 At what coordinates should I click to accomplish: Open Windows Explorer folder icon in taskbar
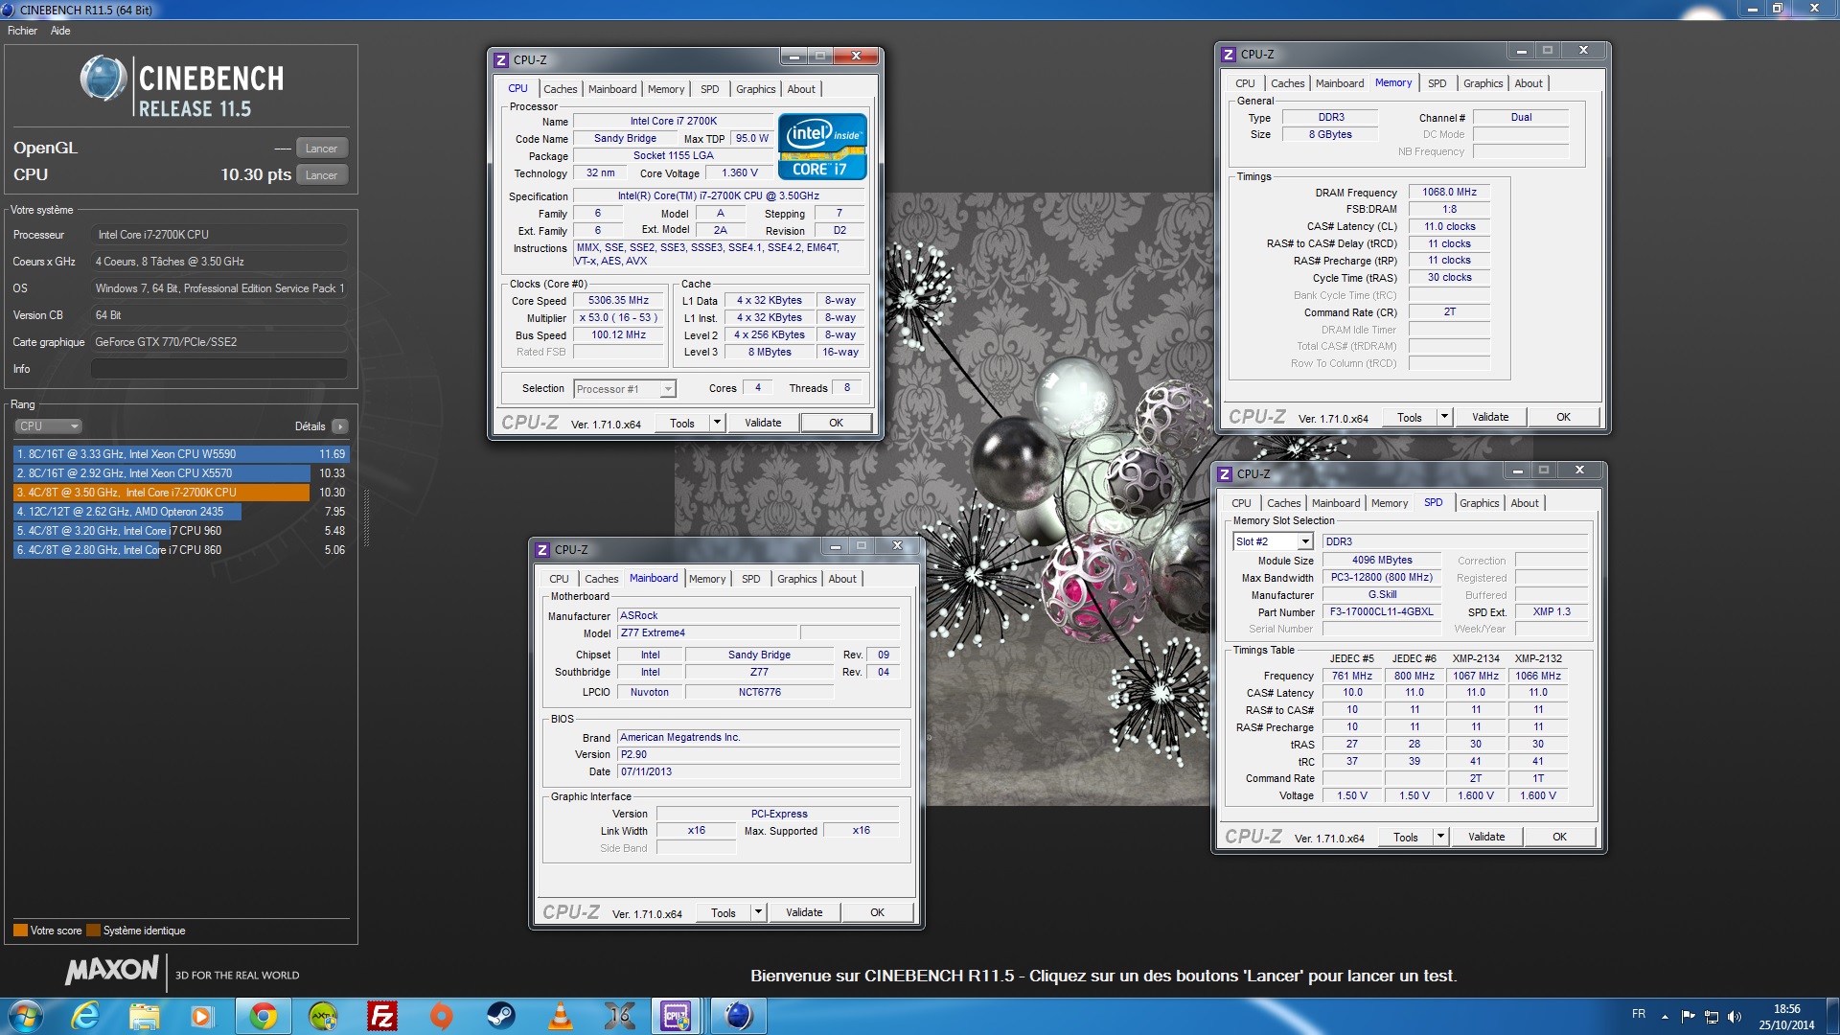click(x=145, y=1016)
